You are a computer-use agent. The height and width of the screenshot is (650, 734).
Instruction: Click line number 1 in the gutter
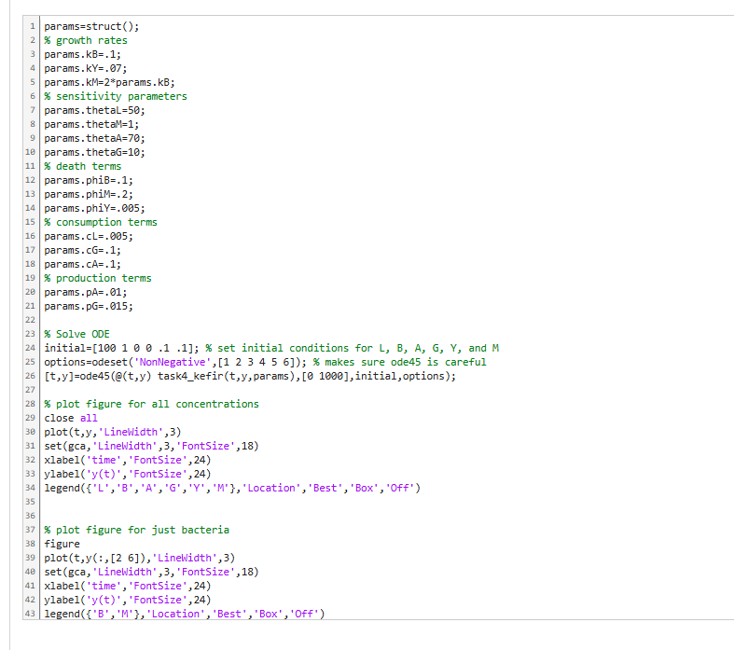[x=33, y=26]
